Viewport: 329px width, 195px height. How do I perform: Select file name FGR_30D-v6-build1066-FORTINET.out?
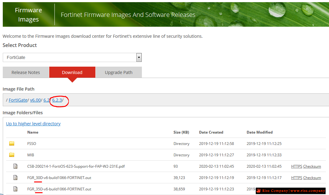click(x=59, y=177)
